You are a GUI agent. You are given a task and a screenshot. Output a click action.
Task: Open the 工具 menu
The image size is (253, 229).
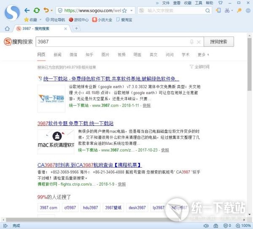coord(199,3)
